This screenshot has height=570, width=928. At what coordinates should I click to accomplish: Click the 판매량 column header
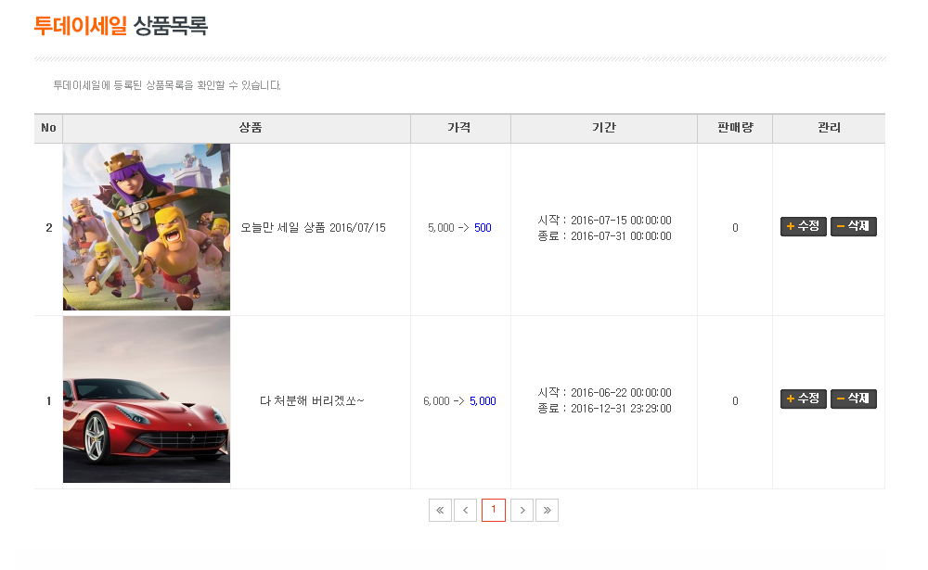[734, 128]
